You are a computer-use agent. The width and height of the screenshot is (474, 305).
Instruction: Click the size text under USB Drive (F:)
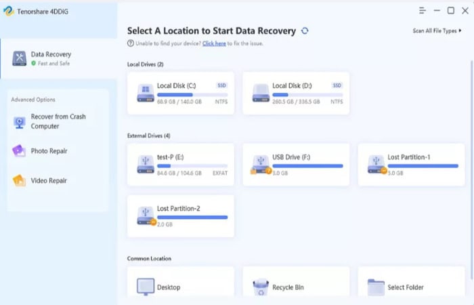280,173
